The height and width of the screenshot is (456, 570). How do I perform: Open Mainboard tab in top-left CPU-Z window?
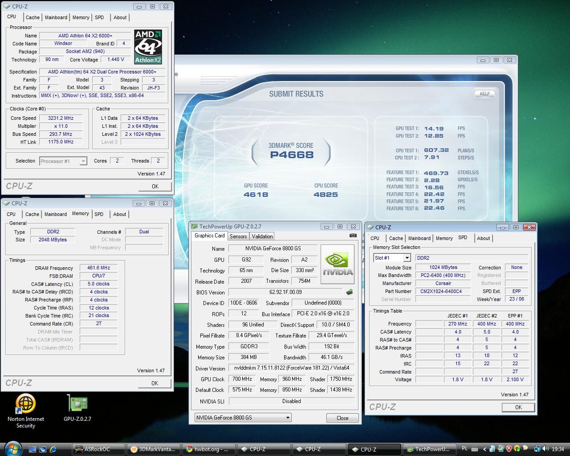[56, 17]
